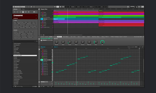156x93 pixels.
Task: Toggle user content filter icon
Action: click(x=36, y=12)
